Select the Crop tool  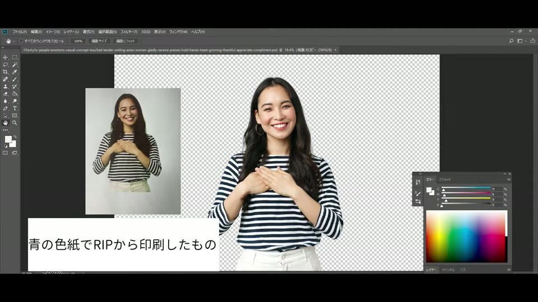(5, 72)
